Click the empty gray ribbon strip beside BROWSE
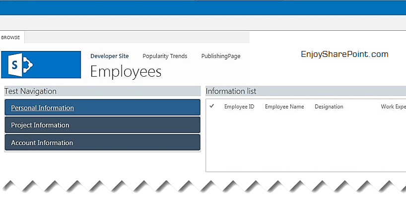Viewport: 406px width, 197px height. coord(137,38)
